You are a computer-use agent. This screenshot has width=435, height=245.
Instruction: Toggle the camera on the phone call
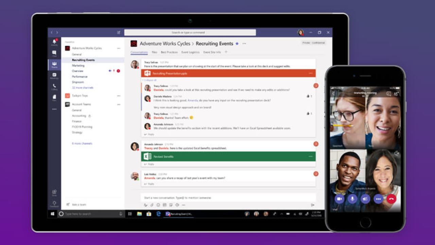click(339, 199)
